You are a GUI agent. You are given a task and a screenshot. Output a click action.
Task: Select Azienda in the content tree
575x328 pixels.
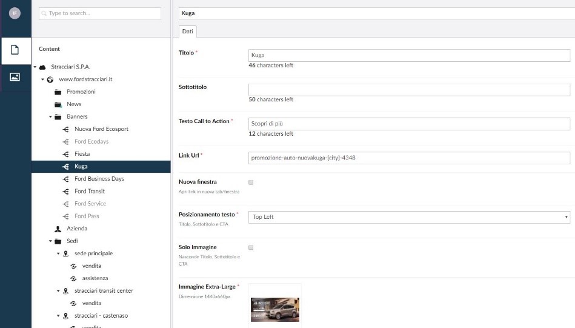tap(77, 229)
